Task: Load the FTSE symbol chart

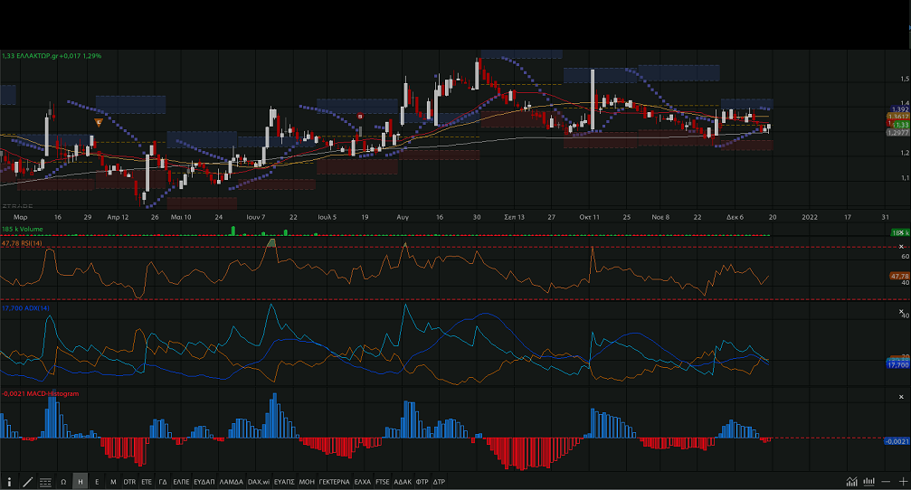Action: (382, 482)
